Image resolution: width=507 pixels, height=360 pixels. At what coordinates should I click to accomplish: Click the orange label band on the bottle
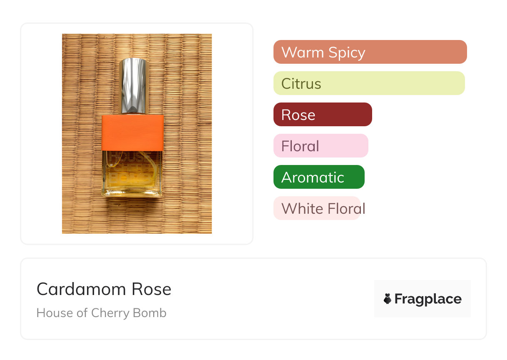132,132
